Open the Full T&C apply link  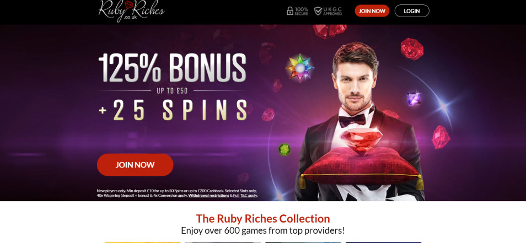(x=245, y=196)
